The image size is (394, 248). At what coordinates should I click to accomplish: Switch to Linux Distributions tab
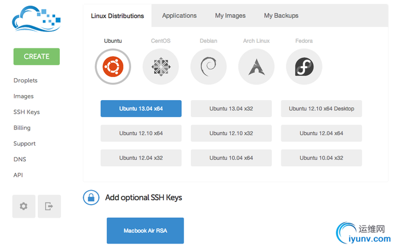click(117, 16)
